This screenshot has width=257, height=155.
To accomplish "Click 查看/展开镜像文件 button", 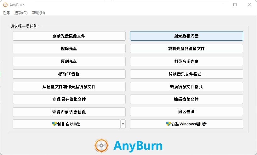I will click(x=69, y=99).
